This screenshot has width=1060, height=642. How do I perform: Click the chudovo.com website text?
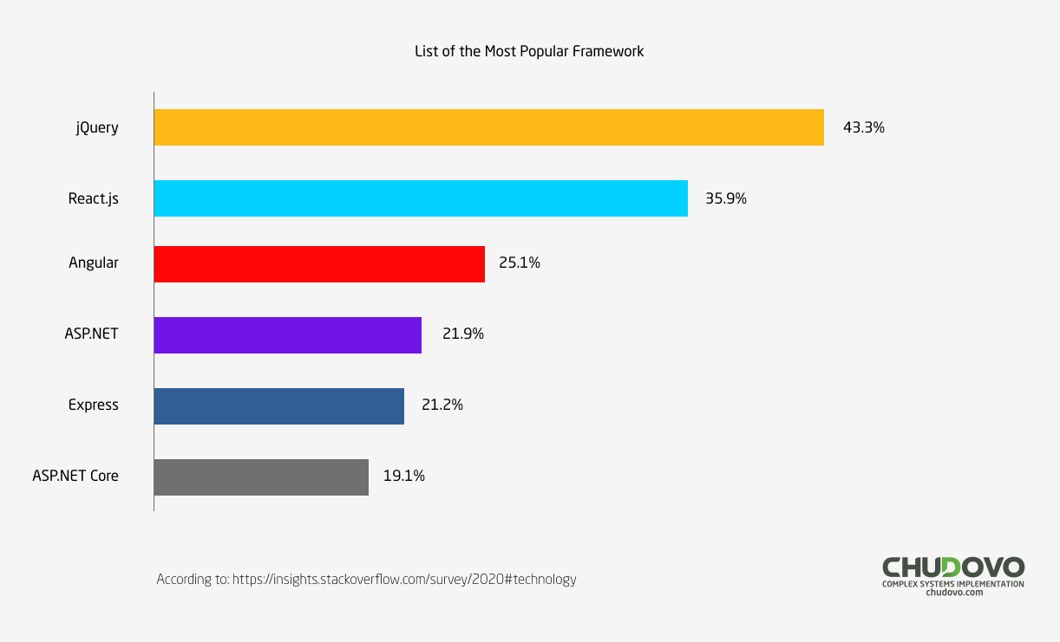953,593
